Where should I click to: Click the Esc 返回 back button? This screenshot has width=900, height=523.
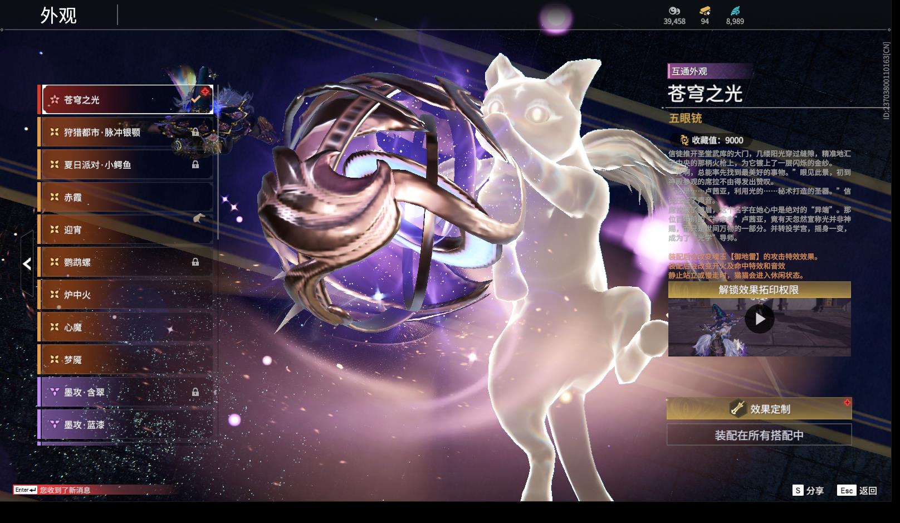857,490
